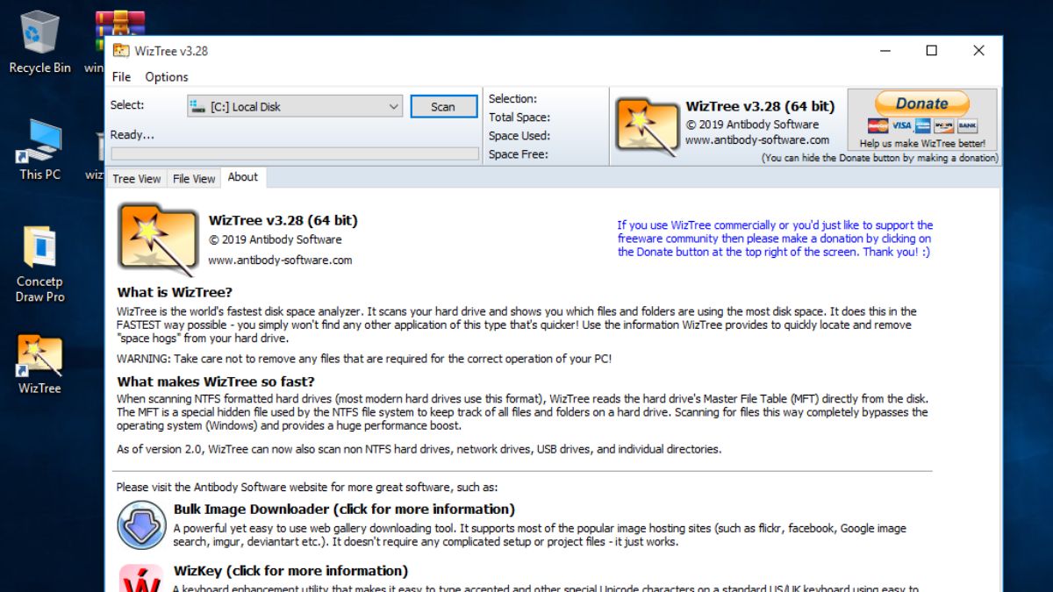Click the "Space Free:" label

(519, 153)
